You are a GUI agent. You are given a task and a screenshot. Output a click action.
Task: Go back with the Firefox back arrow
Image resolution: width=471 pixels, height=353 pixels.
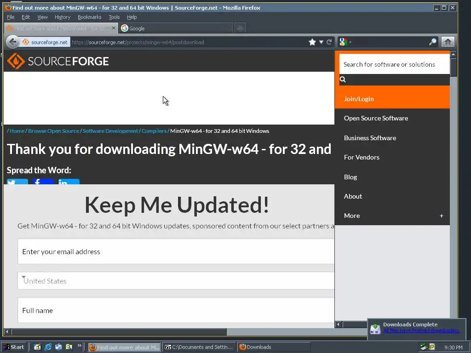[x=13, y=42]
